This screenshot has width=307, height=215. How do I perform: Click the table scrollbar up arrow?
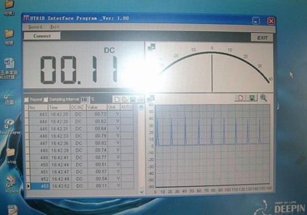click(x=141, y=107)
